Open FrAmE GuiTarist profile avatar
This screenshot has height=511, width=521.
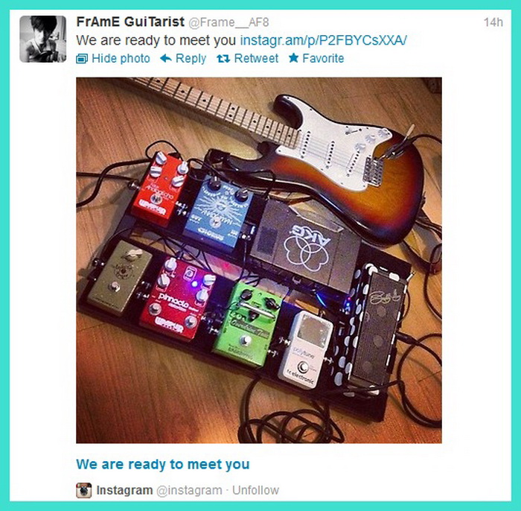point(43,39)
